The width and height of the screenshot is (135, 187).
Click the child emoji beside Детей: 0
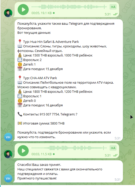(x=20, y=101)
